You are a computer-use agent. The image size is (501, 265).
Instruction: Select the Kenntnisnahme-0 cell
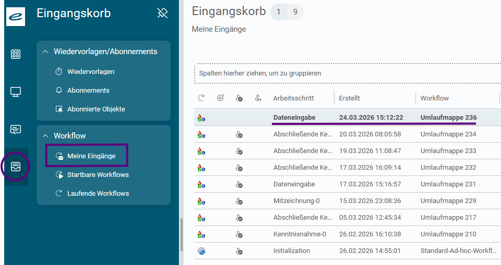pyautogui.click(x=300, y=234)
